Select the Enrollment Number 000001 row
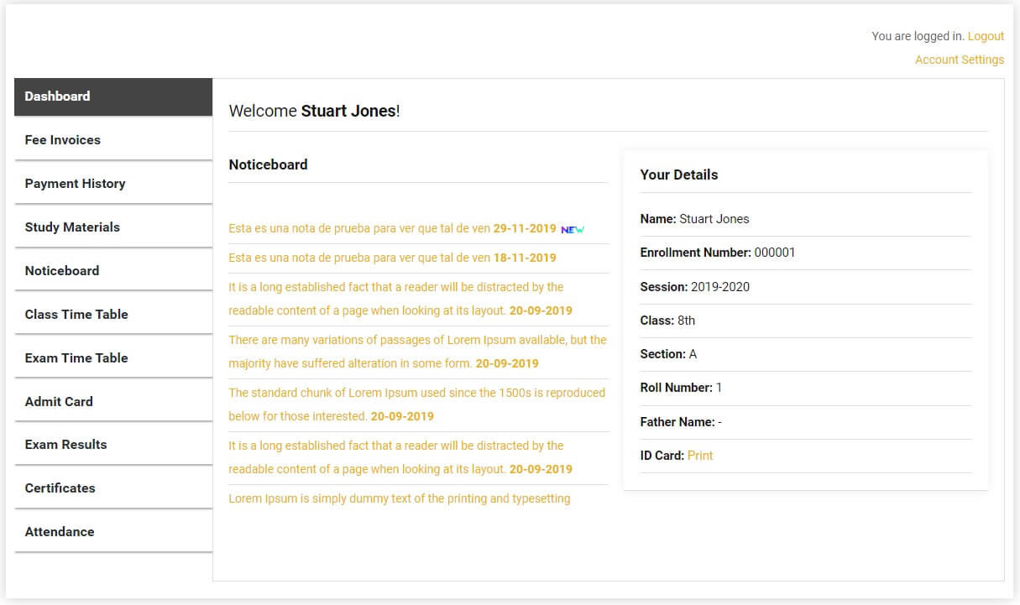This screenshot has height=605, width=1020. 806,253
